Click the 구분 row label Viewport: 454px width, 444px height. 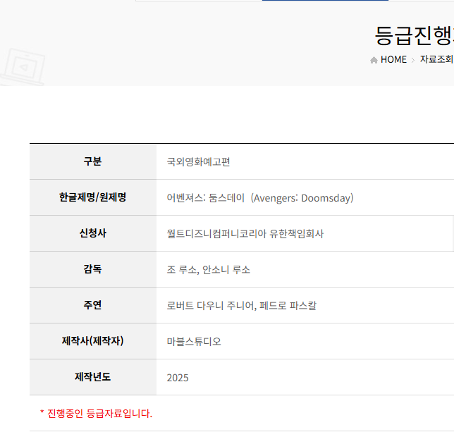click(92, 161)
